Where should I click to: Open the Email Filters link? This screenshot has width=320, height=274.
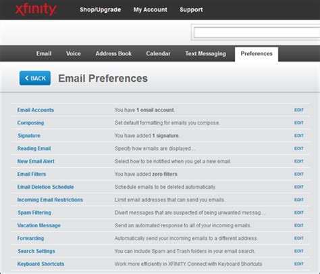point(32,174)
